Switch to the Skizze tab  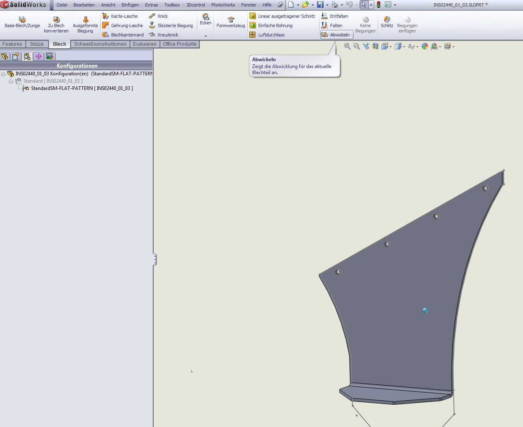(x=36, y=44)
